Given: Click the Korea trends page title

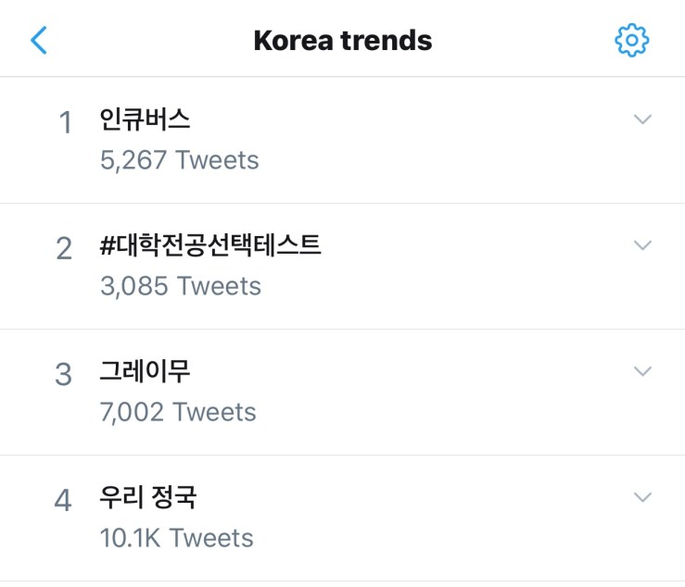Looking at the screenshot, I should [x=342, y=41].
